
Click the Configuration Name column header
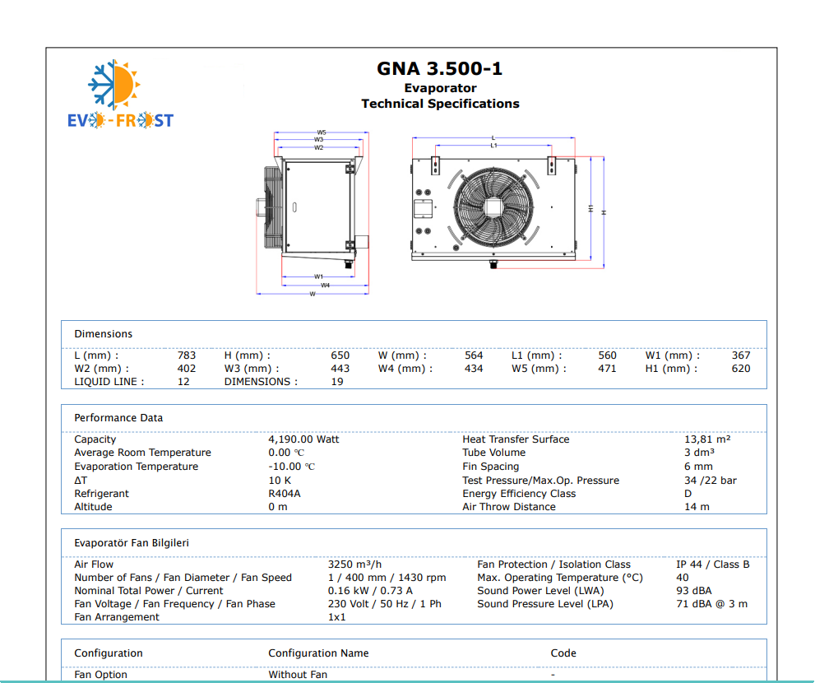(318, 653)
